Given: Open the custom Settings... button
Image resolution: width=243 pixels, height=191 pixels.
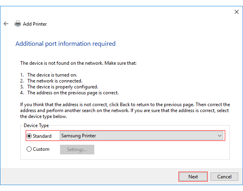Looking at the screenshot, I should point(77,150).
